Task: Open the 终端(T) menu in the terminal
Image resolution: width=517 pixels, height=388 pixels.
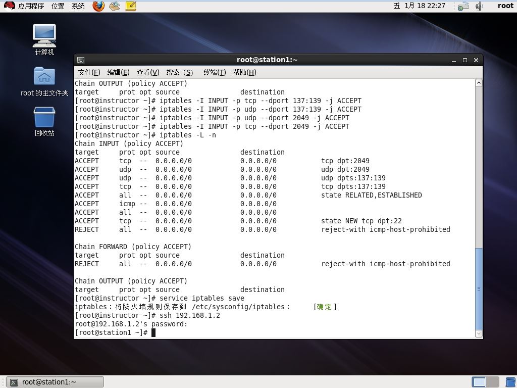Action: click(x=215, y=72)
